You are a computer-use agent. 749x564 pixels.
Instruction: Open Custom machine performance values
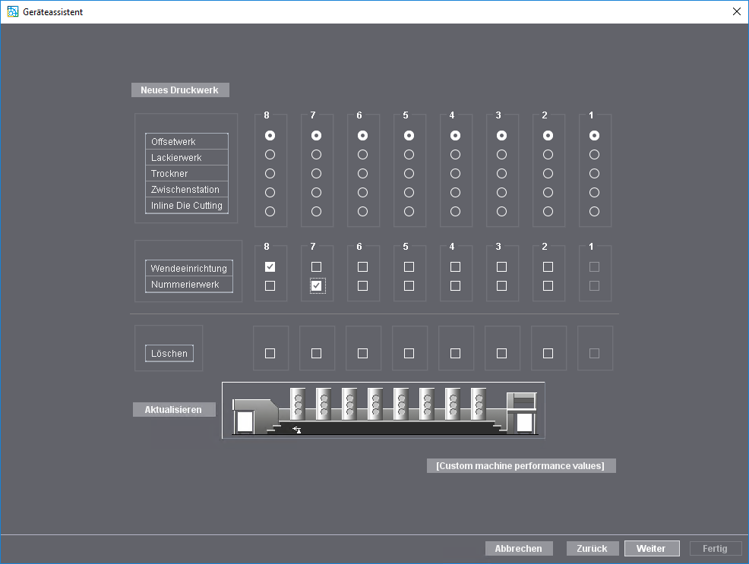[x=521, y=466]
